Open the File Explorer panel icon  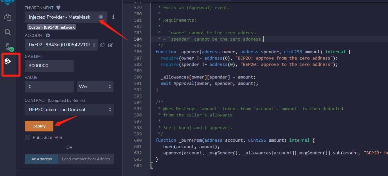coord(8,17)
